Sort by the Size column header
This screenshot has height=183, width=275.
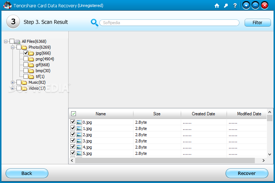[x=157, y=114]
